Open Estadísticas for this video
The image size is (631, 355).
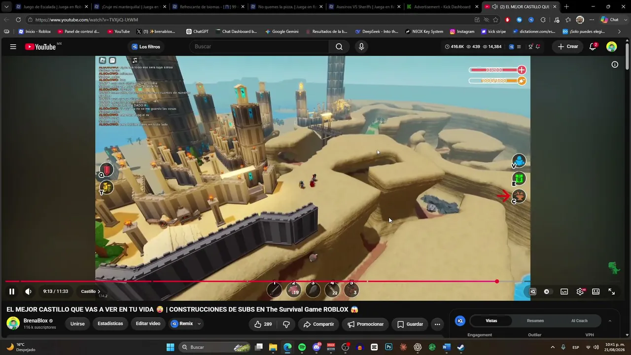point(110,324)
